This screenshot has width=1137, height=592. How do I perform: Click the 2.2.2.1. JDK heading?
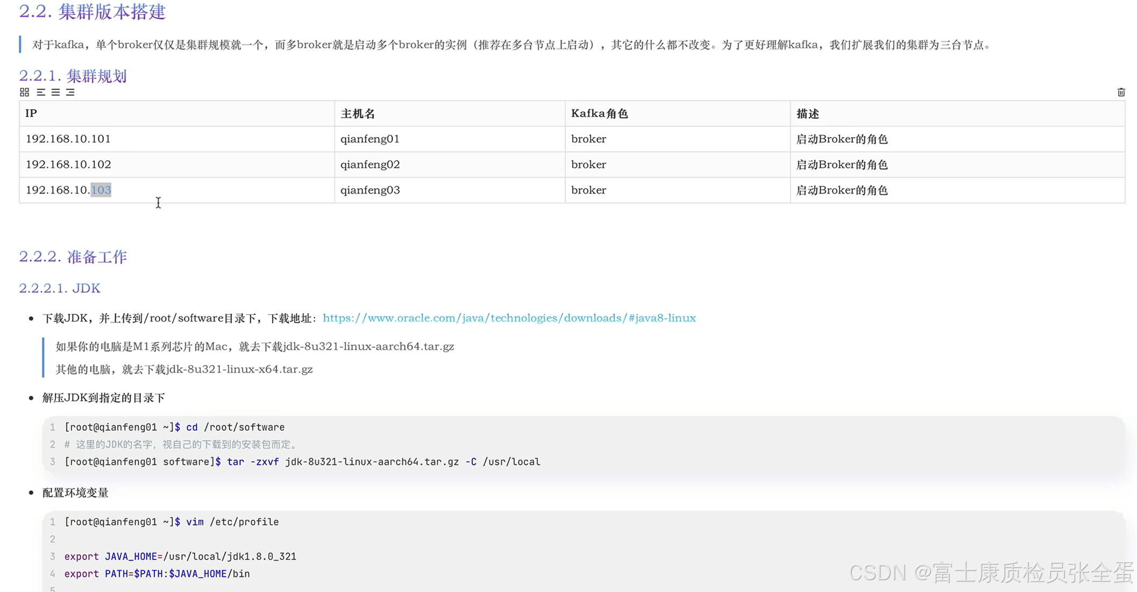(60, 288)
